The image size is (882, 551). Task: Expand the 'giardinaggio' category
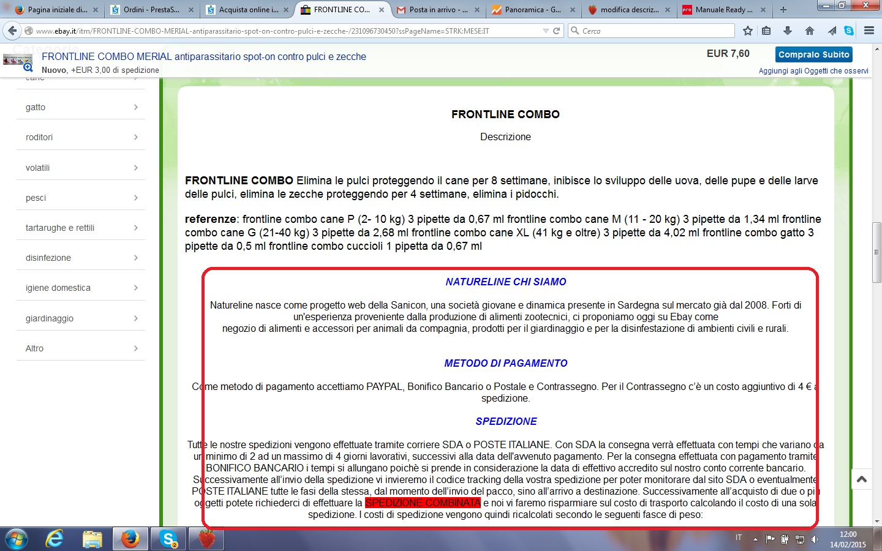click(x=81, y=318)
